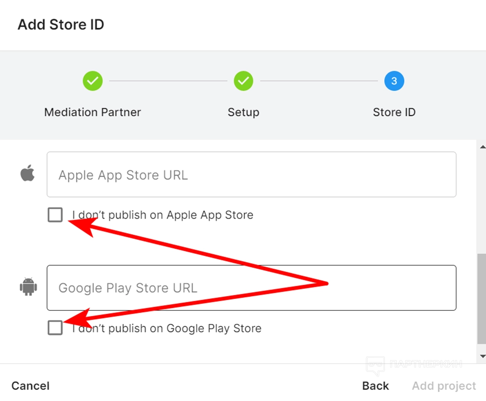Select the Setup step label
486x401 pixels.
tap(243, 112)
